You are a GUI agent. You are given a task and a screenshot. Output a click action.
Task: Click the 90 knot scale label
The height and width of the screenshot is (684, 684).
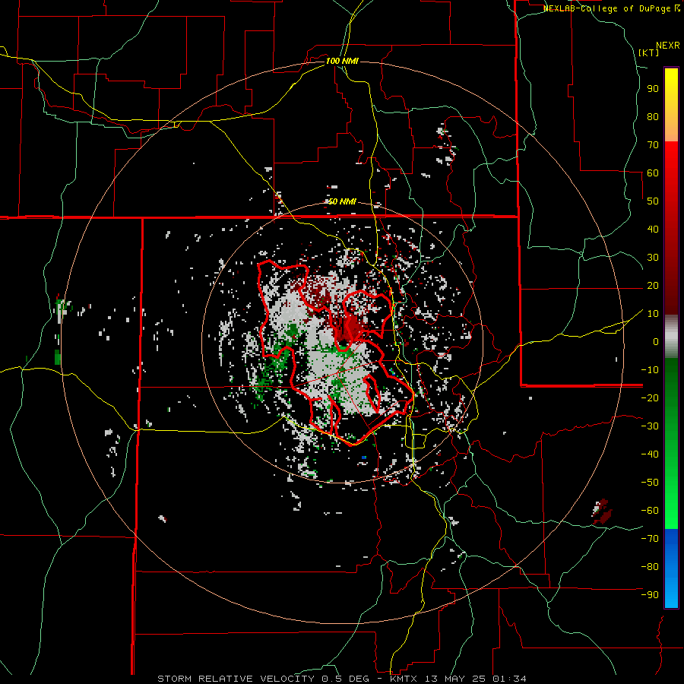(x=653, y=89)
